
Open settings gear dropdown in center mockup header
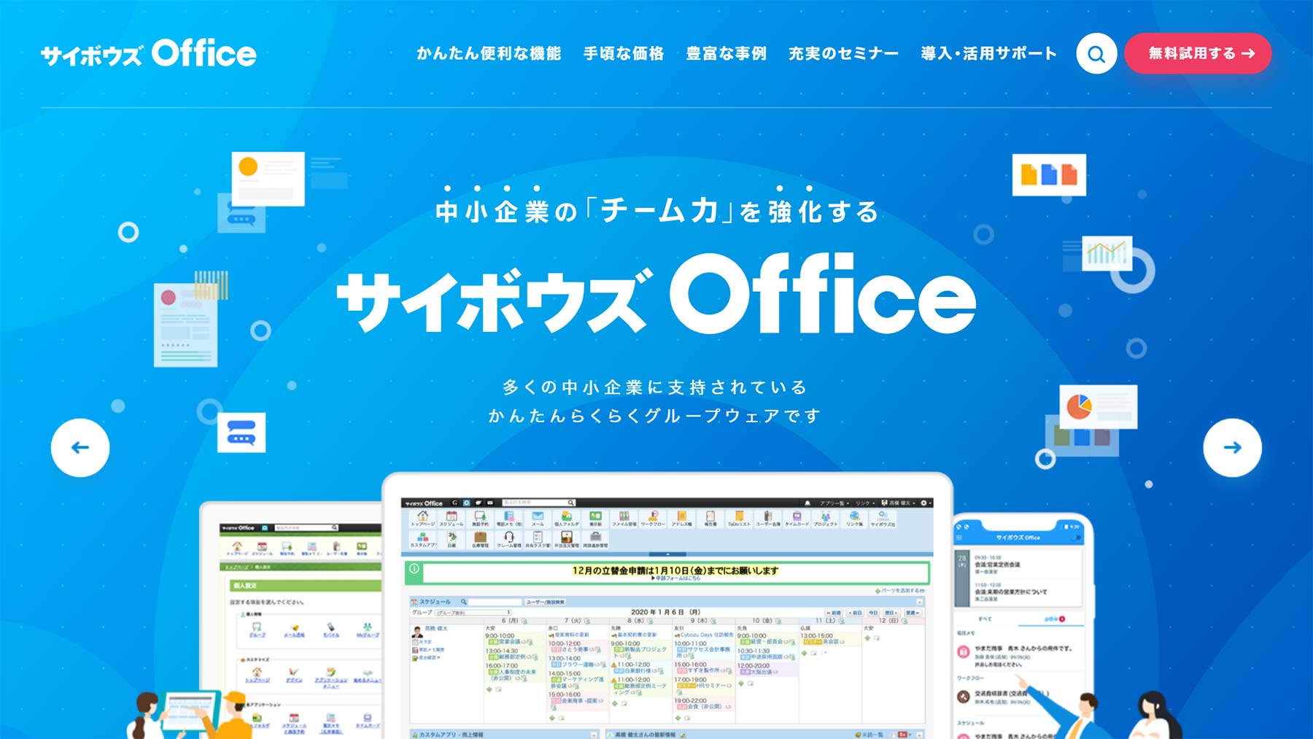pos(925,503)
